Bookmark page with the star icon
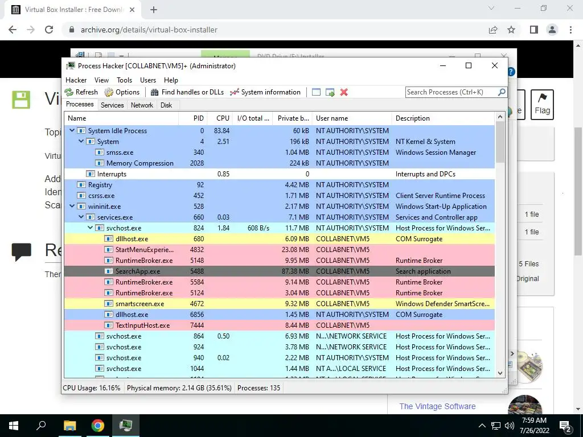 (x=511, y=30)
